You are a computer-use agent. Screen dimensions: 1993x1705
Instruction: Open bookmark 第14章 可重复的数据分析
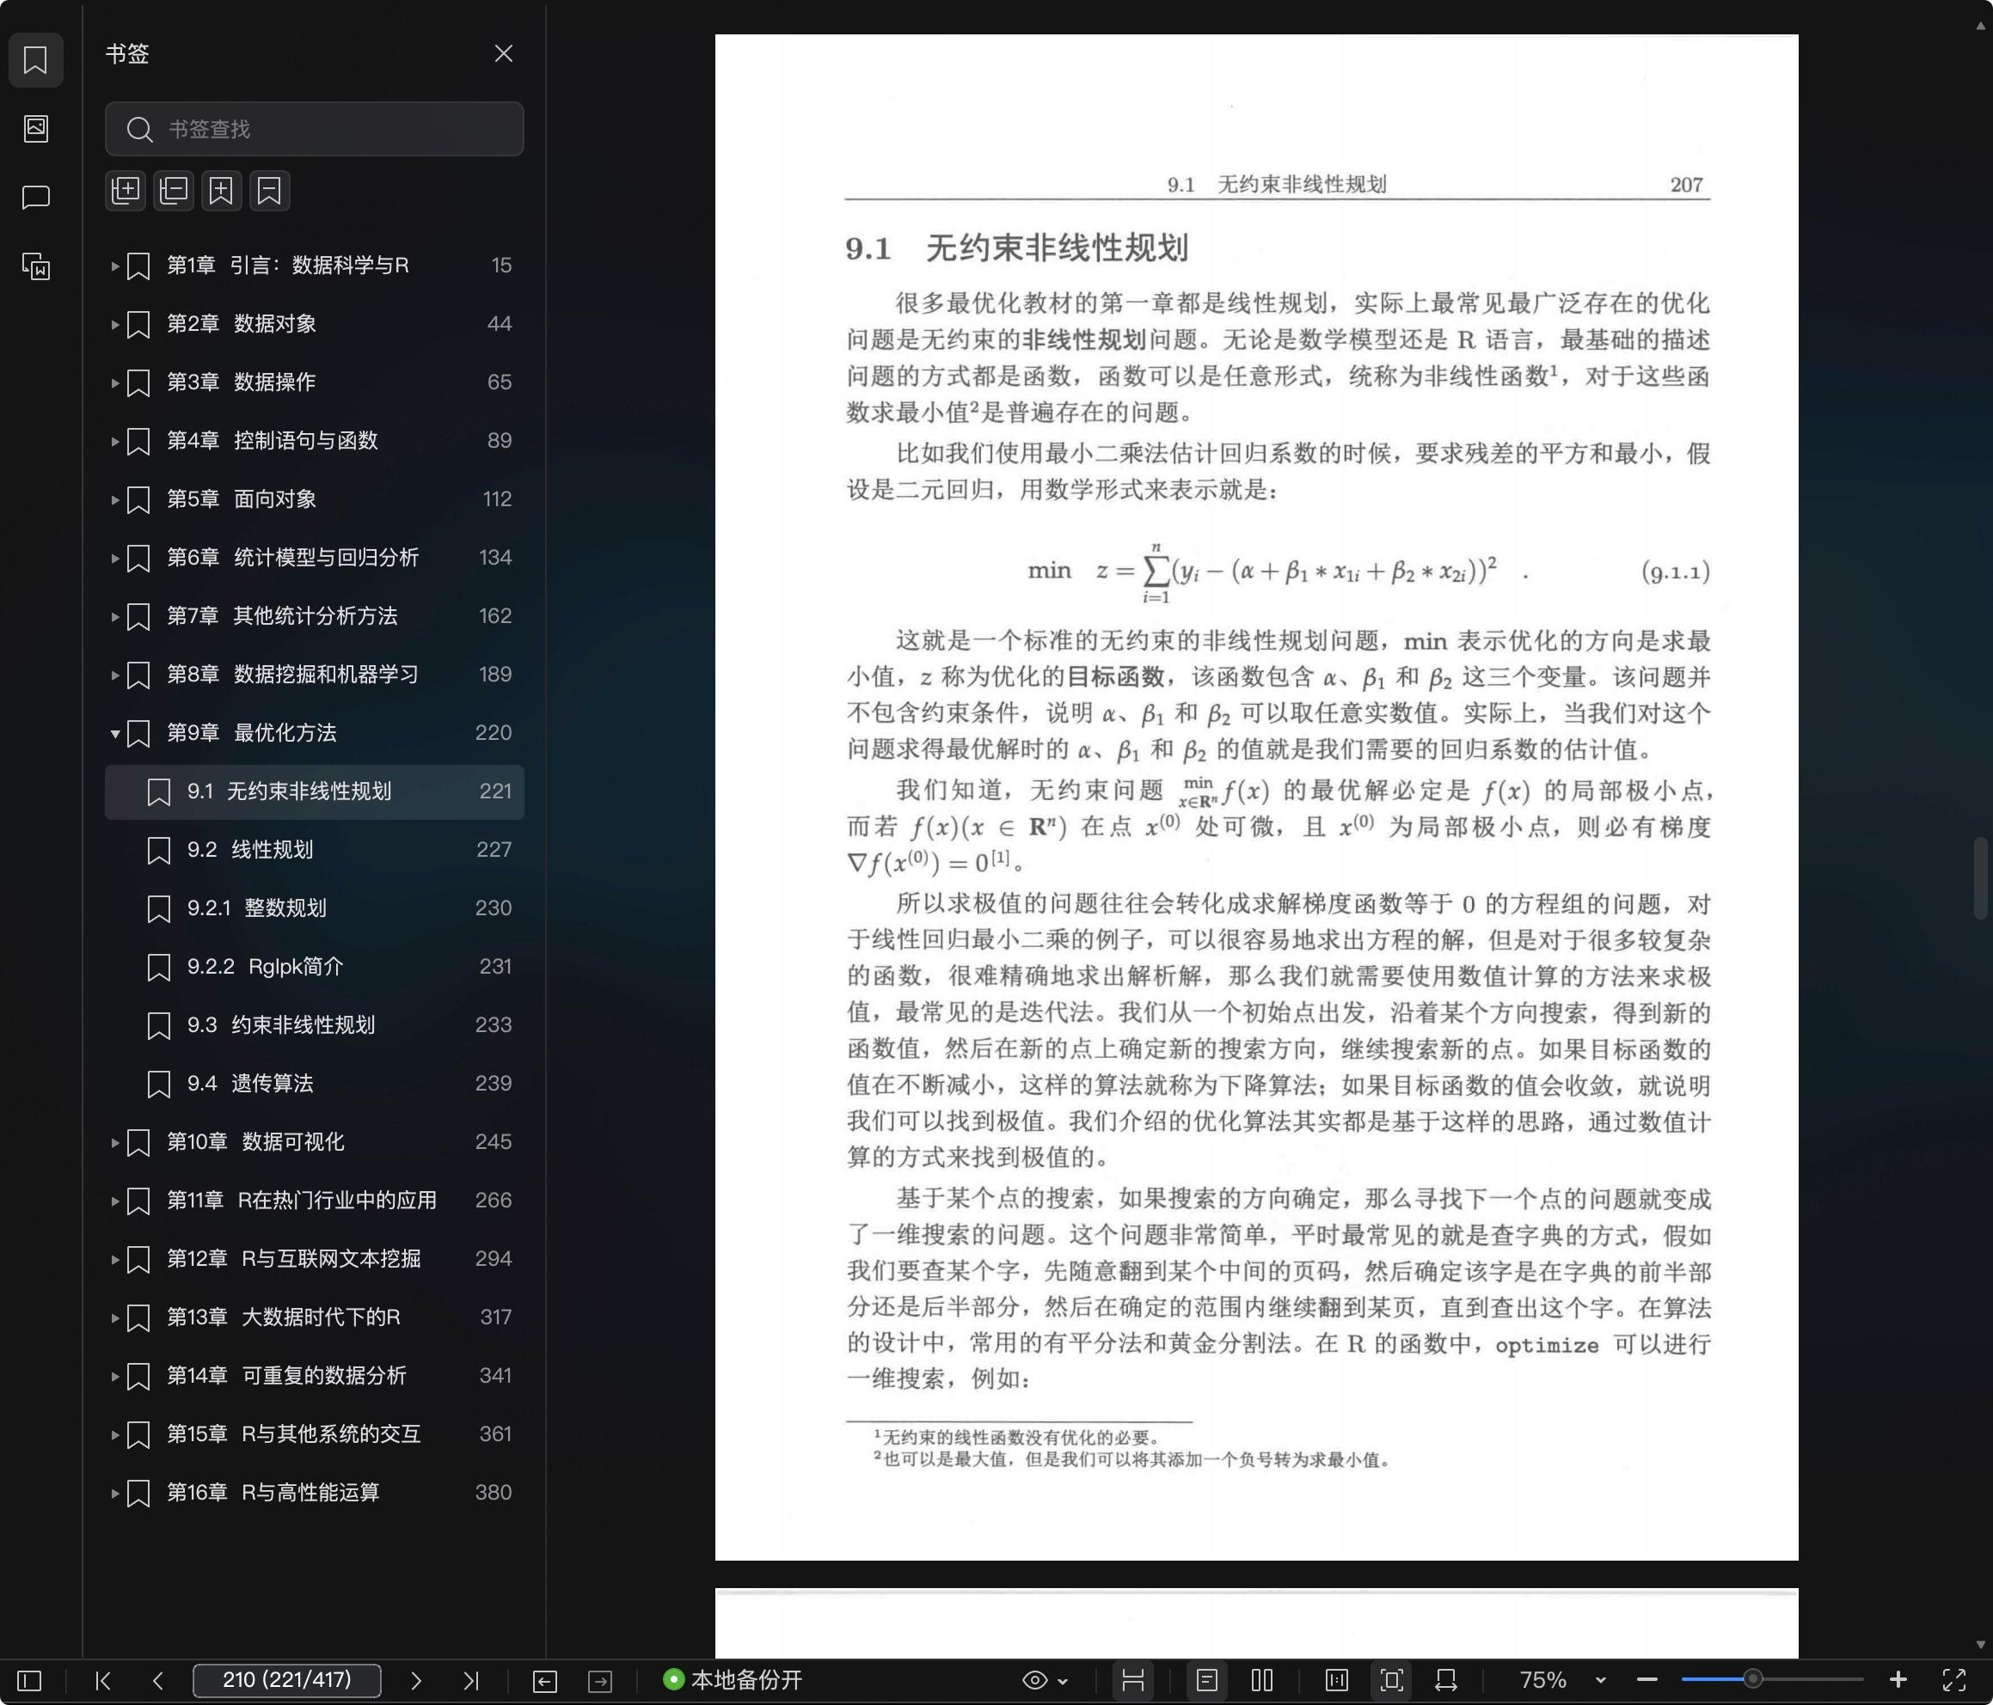coord(315,1376)
